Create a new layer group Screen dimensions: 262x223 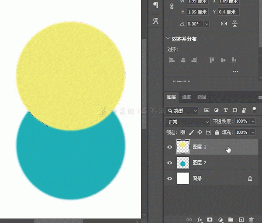[x=231, y=220]
